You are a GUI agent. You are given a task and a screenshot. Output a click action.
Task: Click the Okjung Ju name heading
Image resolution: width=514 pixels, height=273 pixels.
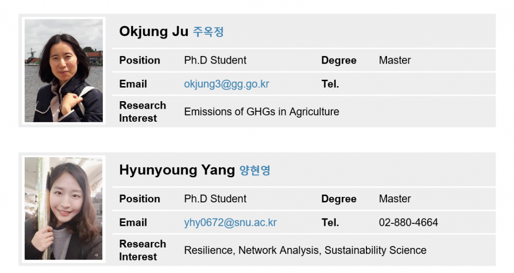pyautogui.click(x=154, y=32)
